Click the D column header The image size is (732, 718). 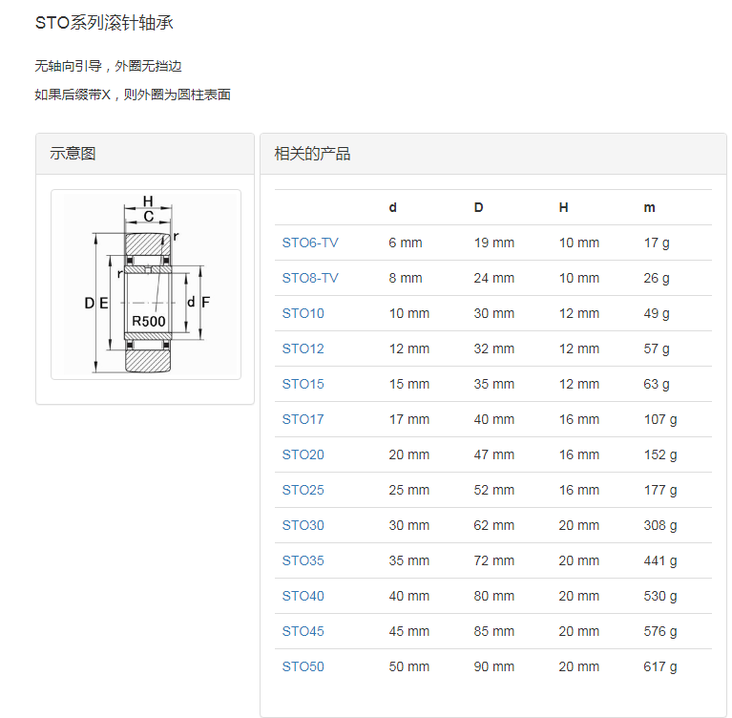point(478,207)
